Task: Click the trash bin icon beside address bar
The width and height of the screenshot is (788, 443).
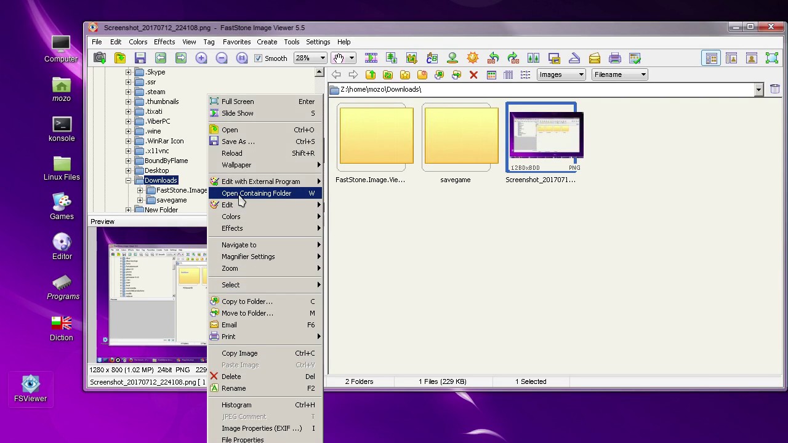Action: [775, 90]
